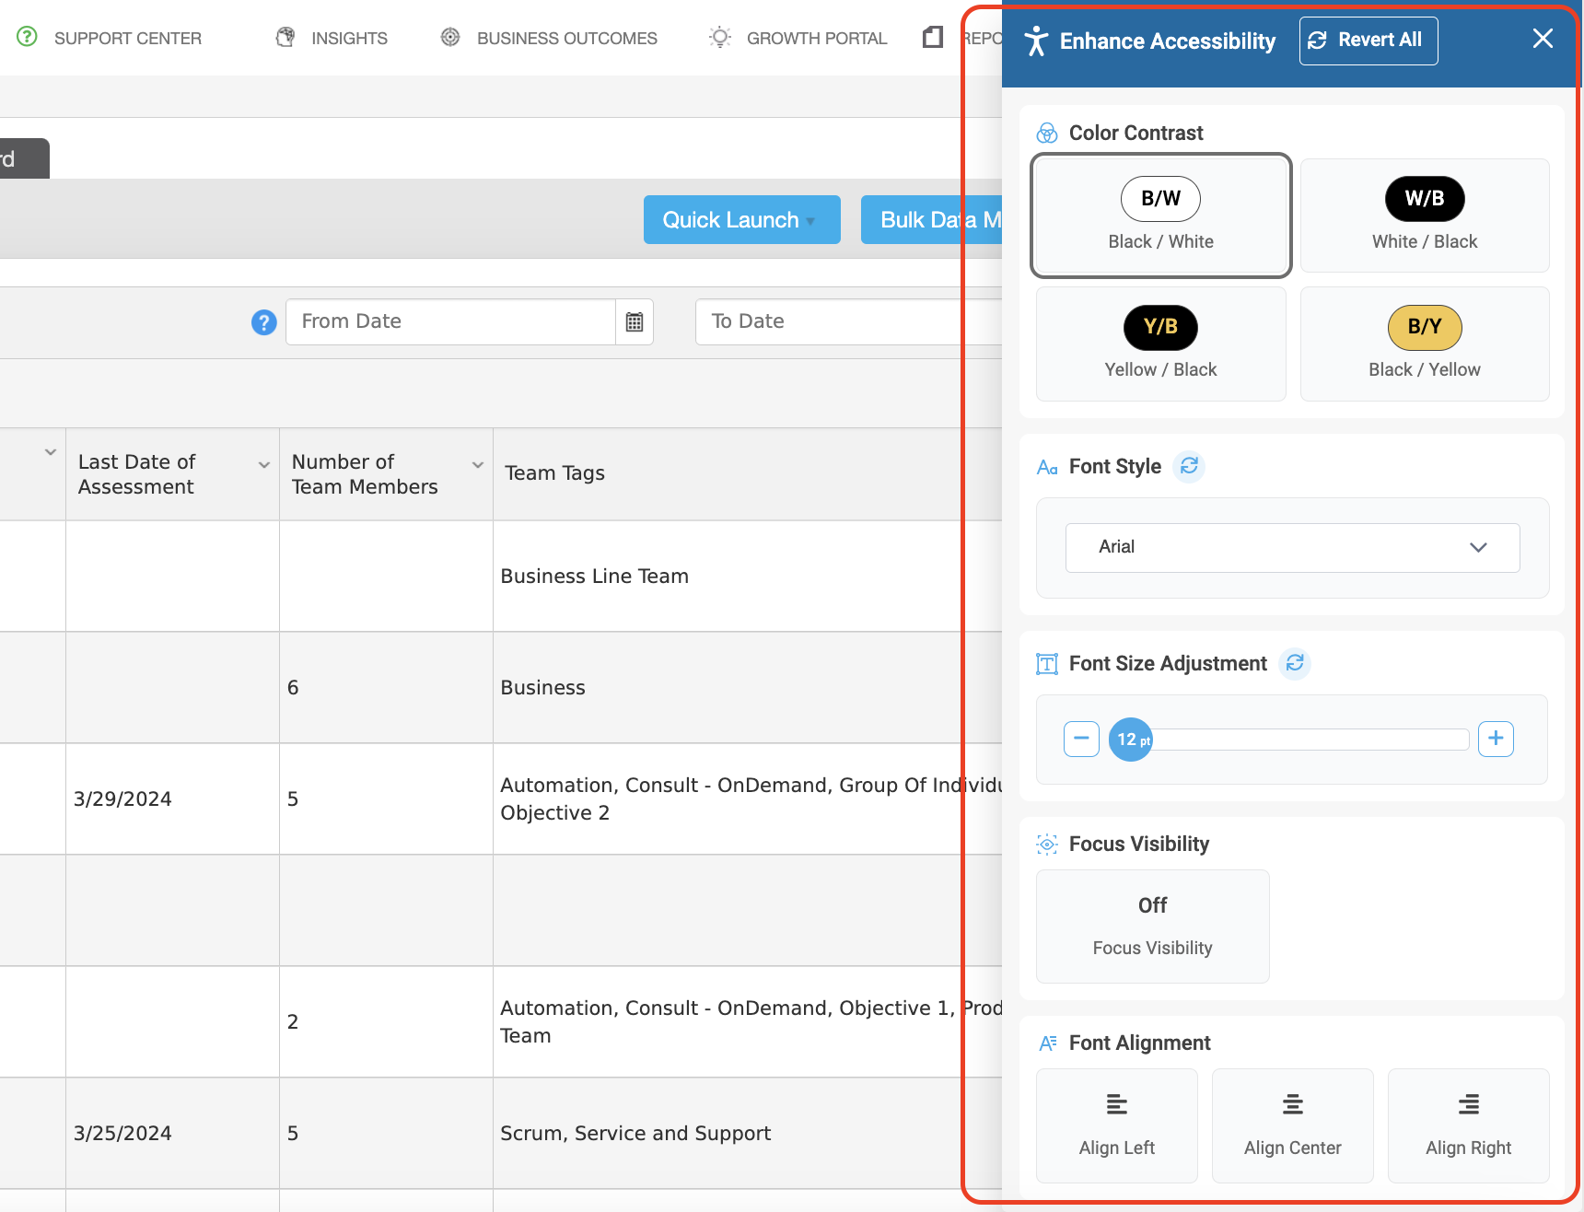1584x1212 pixels.
Task: Choose the Align Center icon option
Action: 1293,1125
